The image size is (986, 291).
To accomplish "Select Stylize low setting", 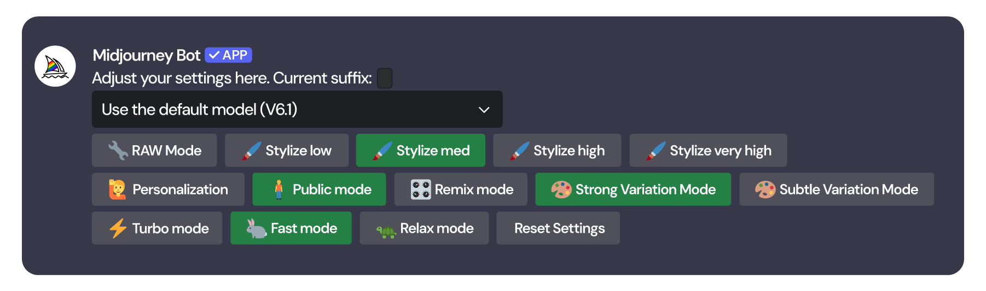I will click(x=287, y=150).
